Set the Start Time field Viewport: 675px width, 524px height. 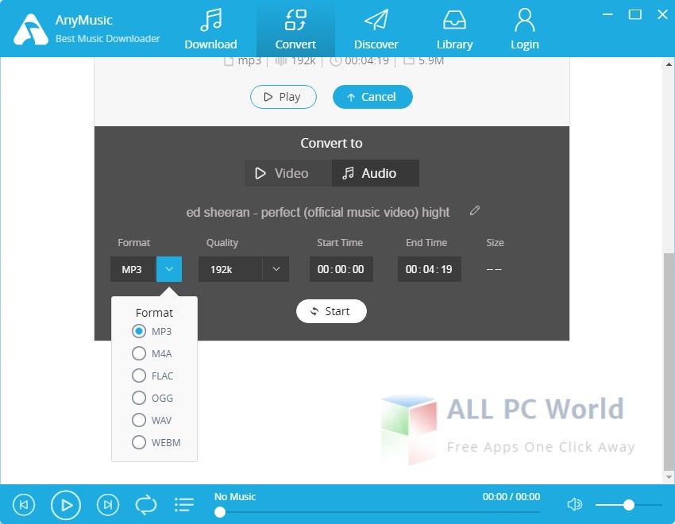341,269
